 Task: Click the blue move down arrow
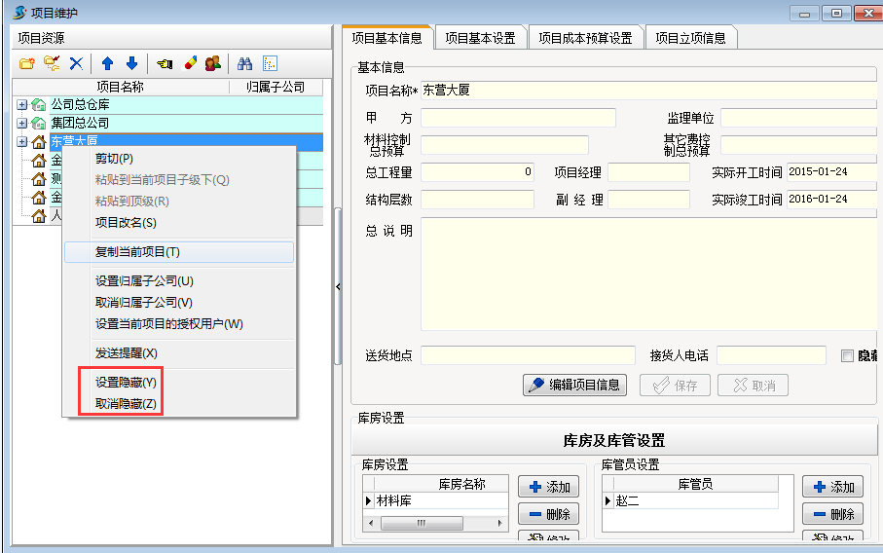coord(131,63)
